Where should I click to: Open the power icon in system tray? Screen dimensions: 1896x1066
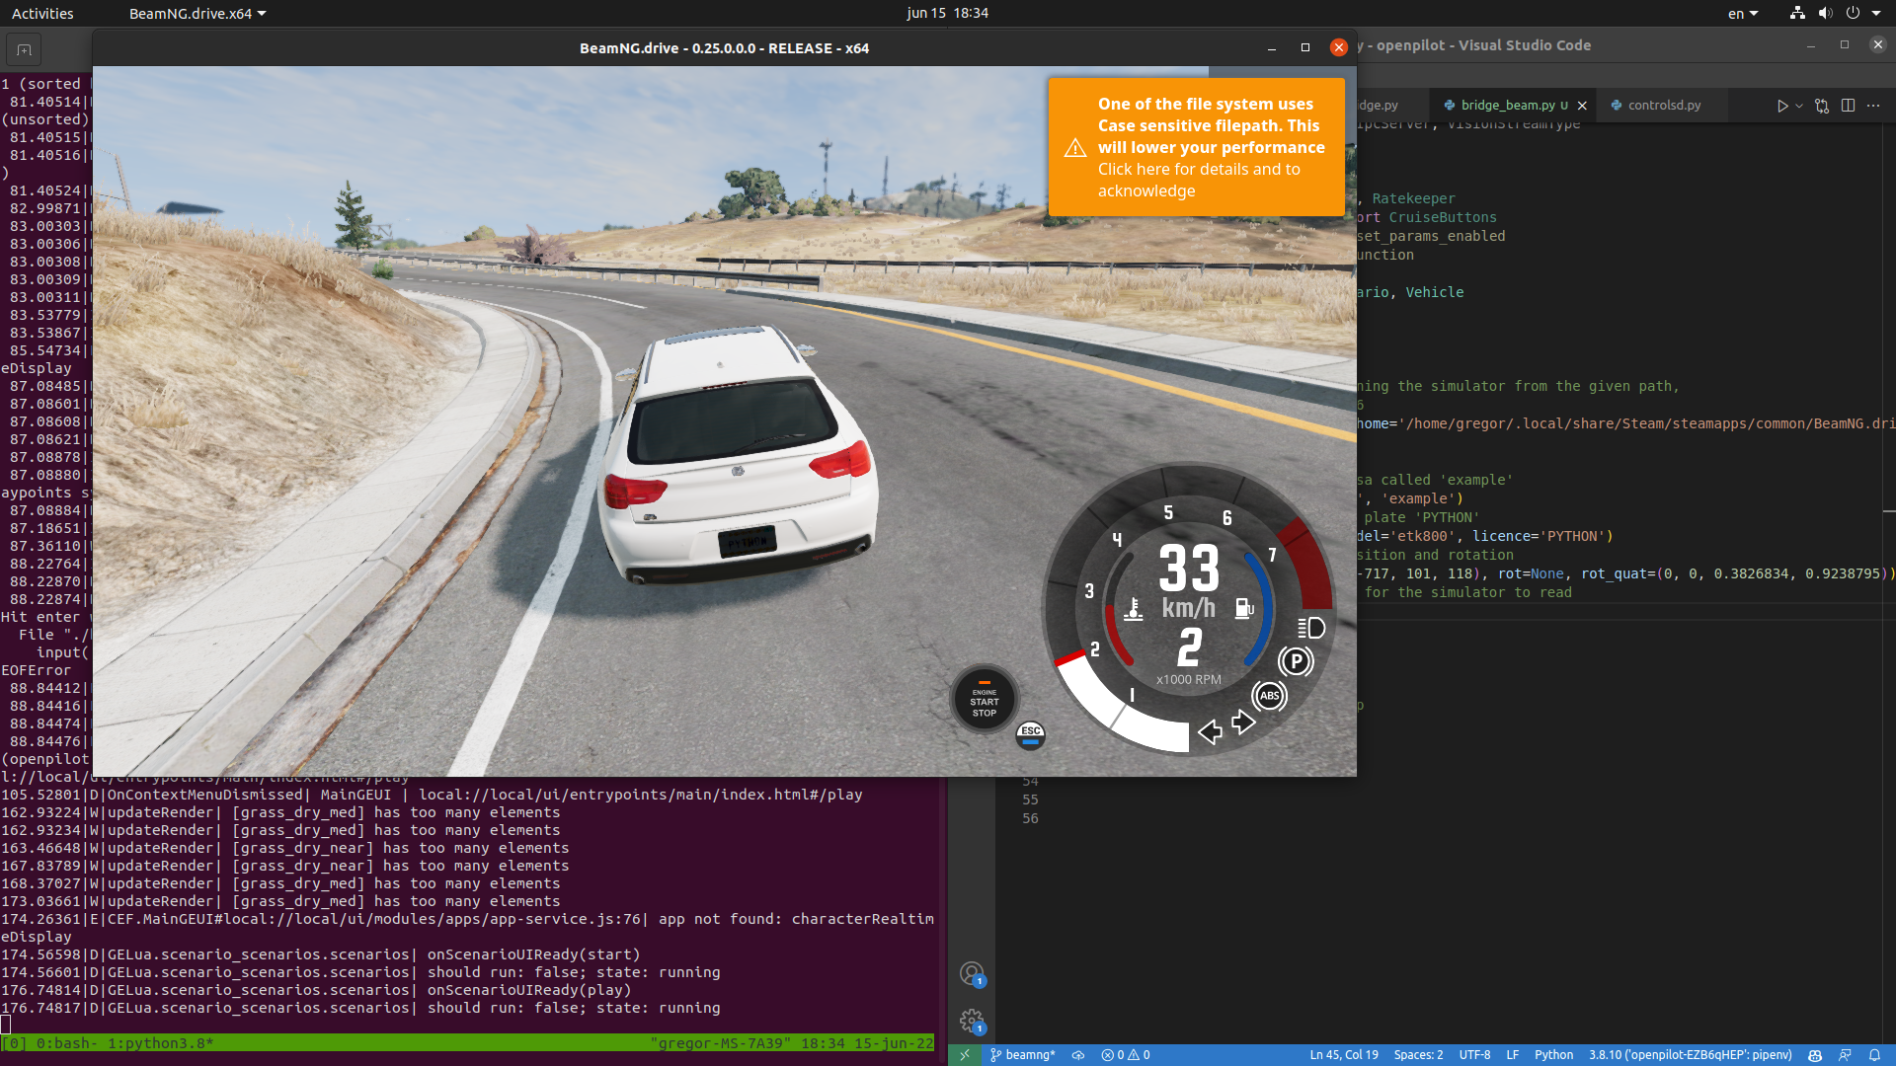(x=1853, y=13)
